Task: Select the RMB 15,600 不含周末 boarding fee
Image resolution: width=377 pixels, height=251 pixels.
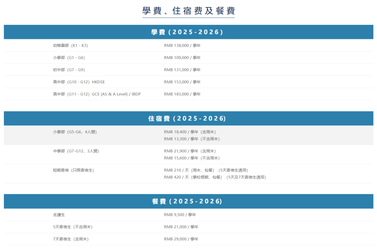Action: (x=192, y=158)
